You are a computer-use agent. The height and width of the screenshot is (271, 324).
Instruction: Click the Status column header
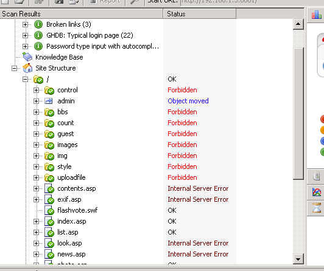coord(200,14)
